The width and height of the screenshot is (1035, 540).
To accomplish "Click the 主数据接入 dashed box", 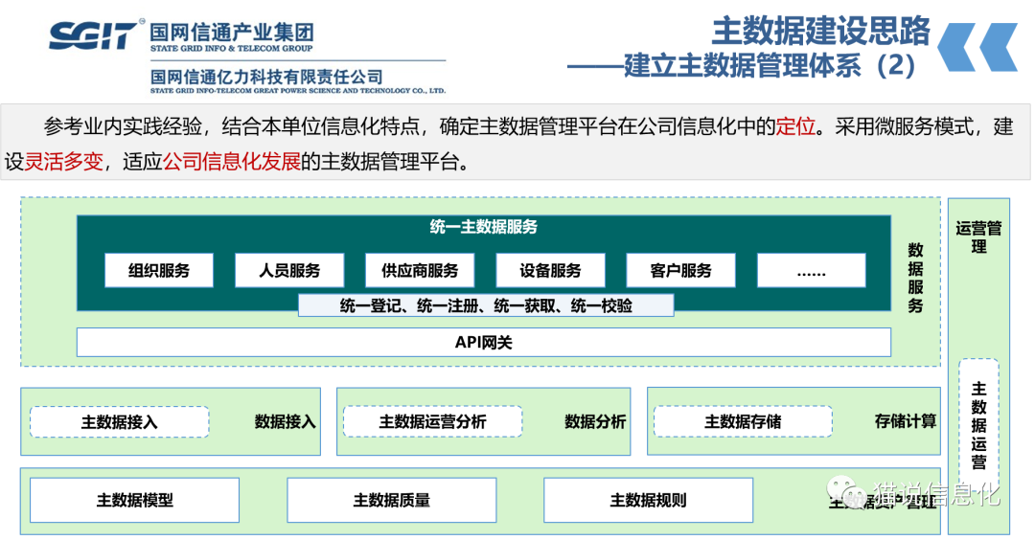I will click(119, 422).
